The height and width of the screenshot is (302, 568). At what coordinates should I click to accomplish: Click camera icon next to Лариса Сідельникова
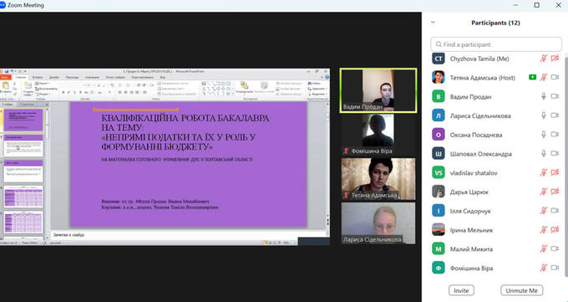click(555, 115)
